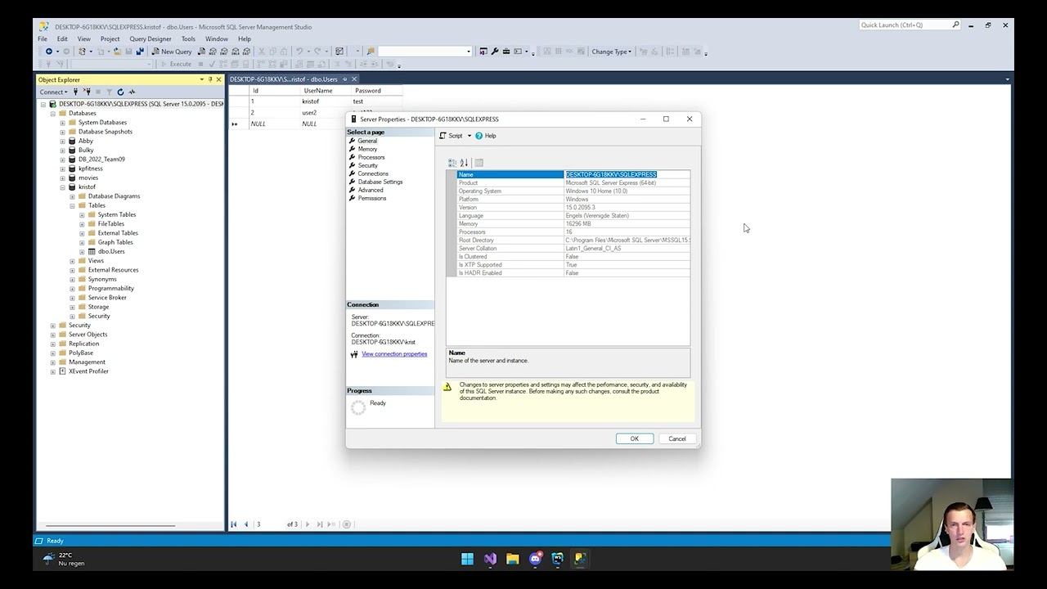Open Activity Monitor icon in Object Explorer
This screenshot has width=1047, height=589.
(132, 92)
